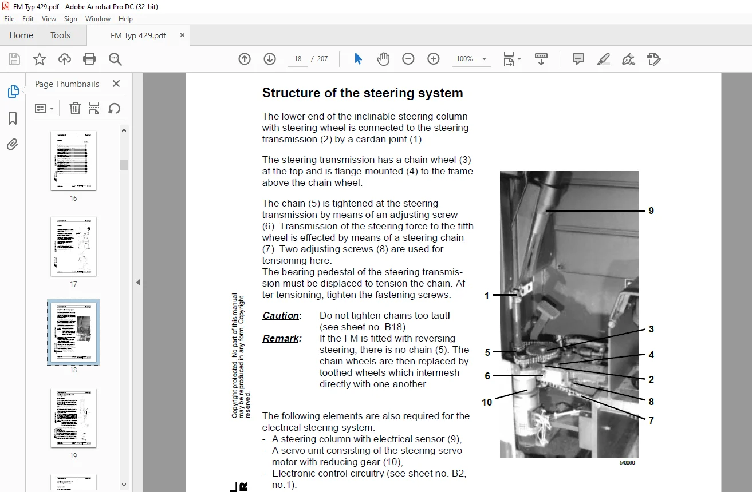Open the Edit menu
This screenshot has width=752, height=492.
28,19
